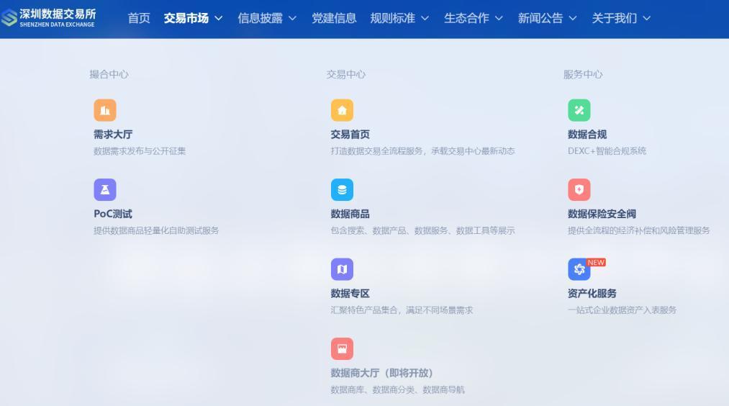Open the 关于我们 dropdown

621,18
